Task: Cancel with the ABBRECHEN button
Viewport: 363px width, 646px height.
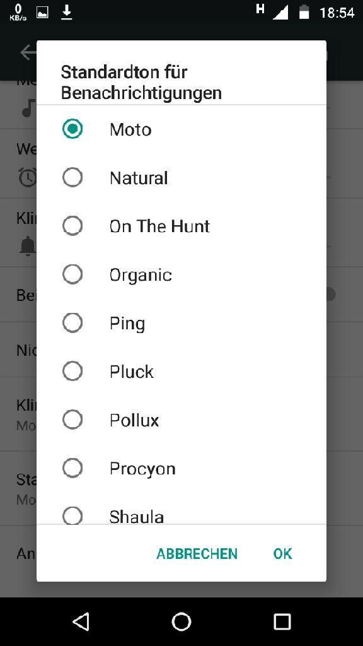Action: (x=197, y=554)
